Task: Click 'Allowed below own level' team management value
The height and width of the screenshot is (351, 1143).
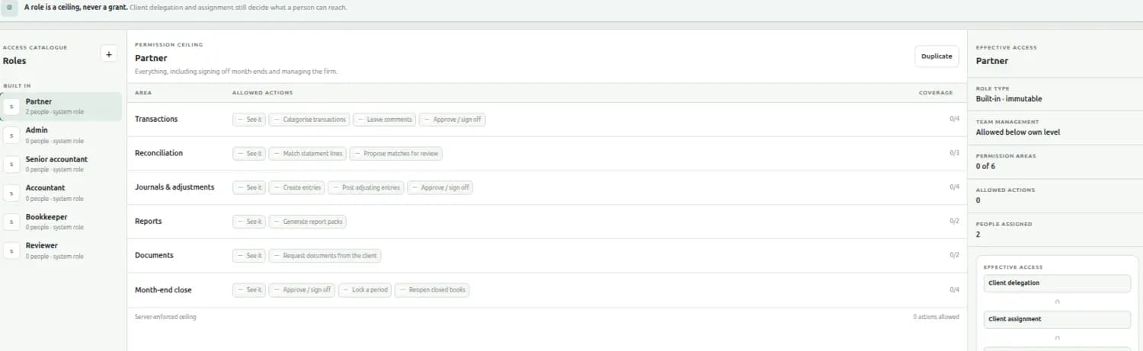Action: pos(1018,132)
